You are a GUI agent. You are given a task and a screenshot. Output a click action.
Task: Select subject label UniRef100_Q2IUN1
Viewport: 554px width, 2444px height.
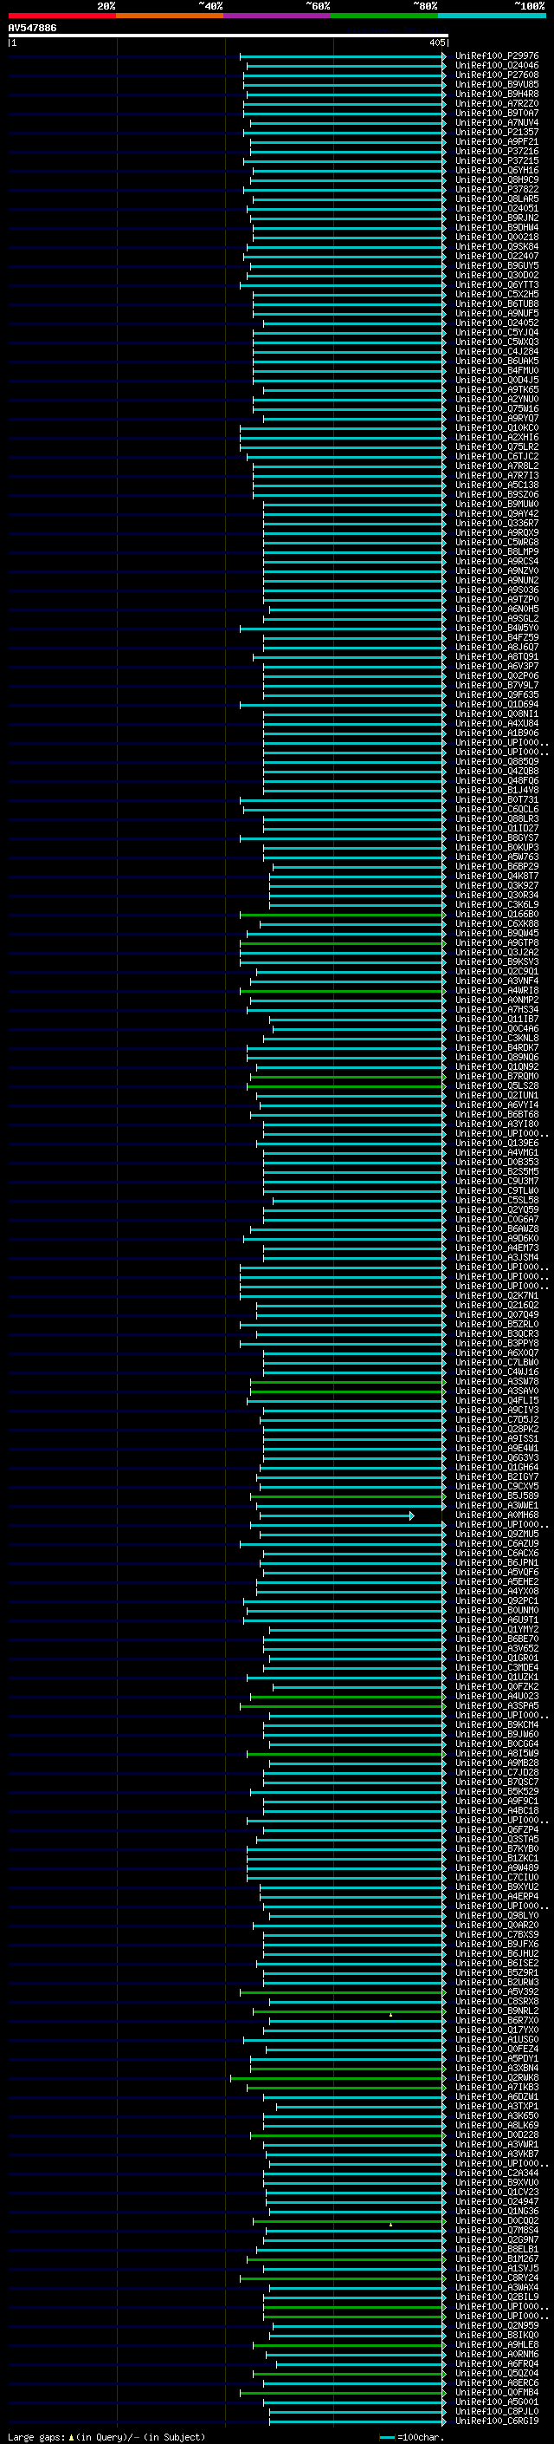tap(496, 1095)
